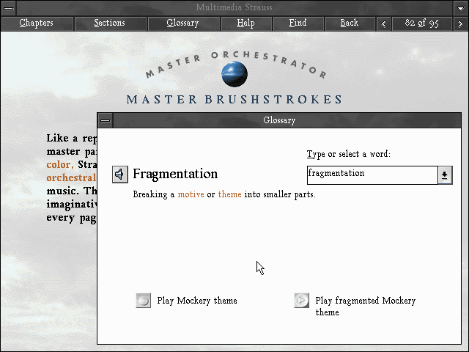Go to next page arrow
Image resolution: width=469 pixels, height=352 pixels.
click(x=460, y=23)
